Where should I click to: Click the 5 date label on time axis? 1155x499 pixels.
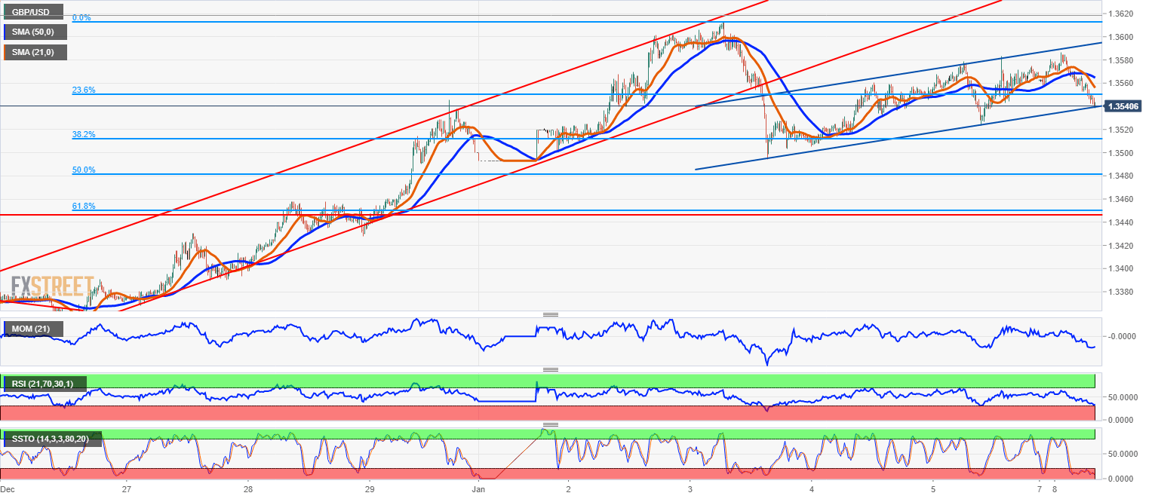[x=933, y=489]
